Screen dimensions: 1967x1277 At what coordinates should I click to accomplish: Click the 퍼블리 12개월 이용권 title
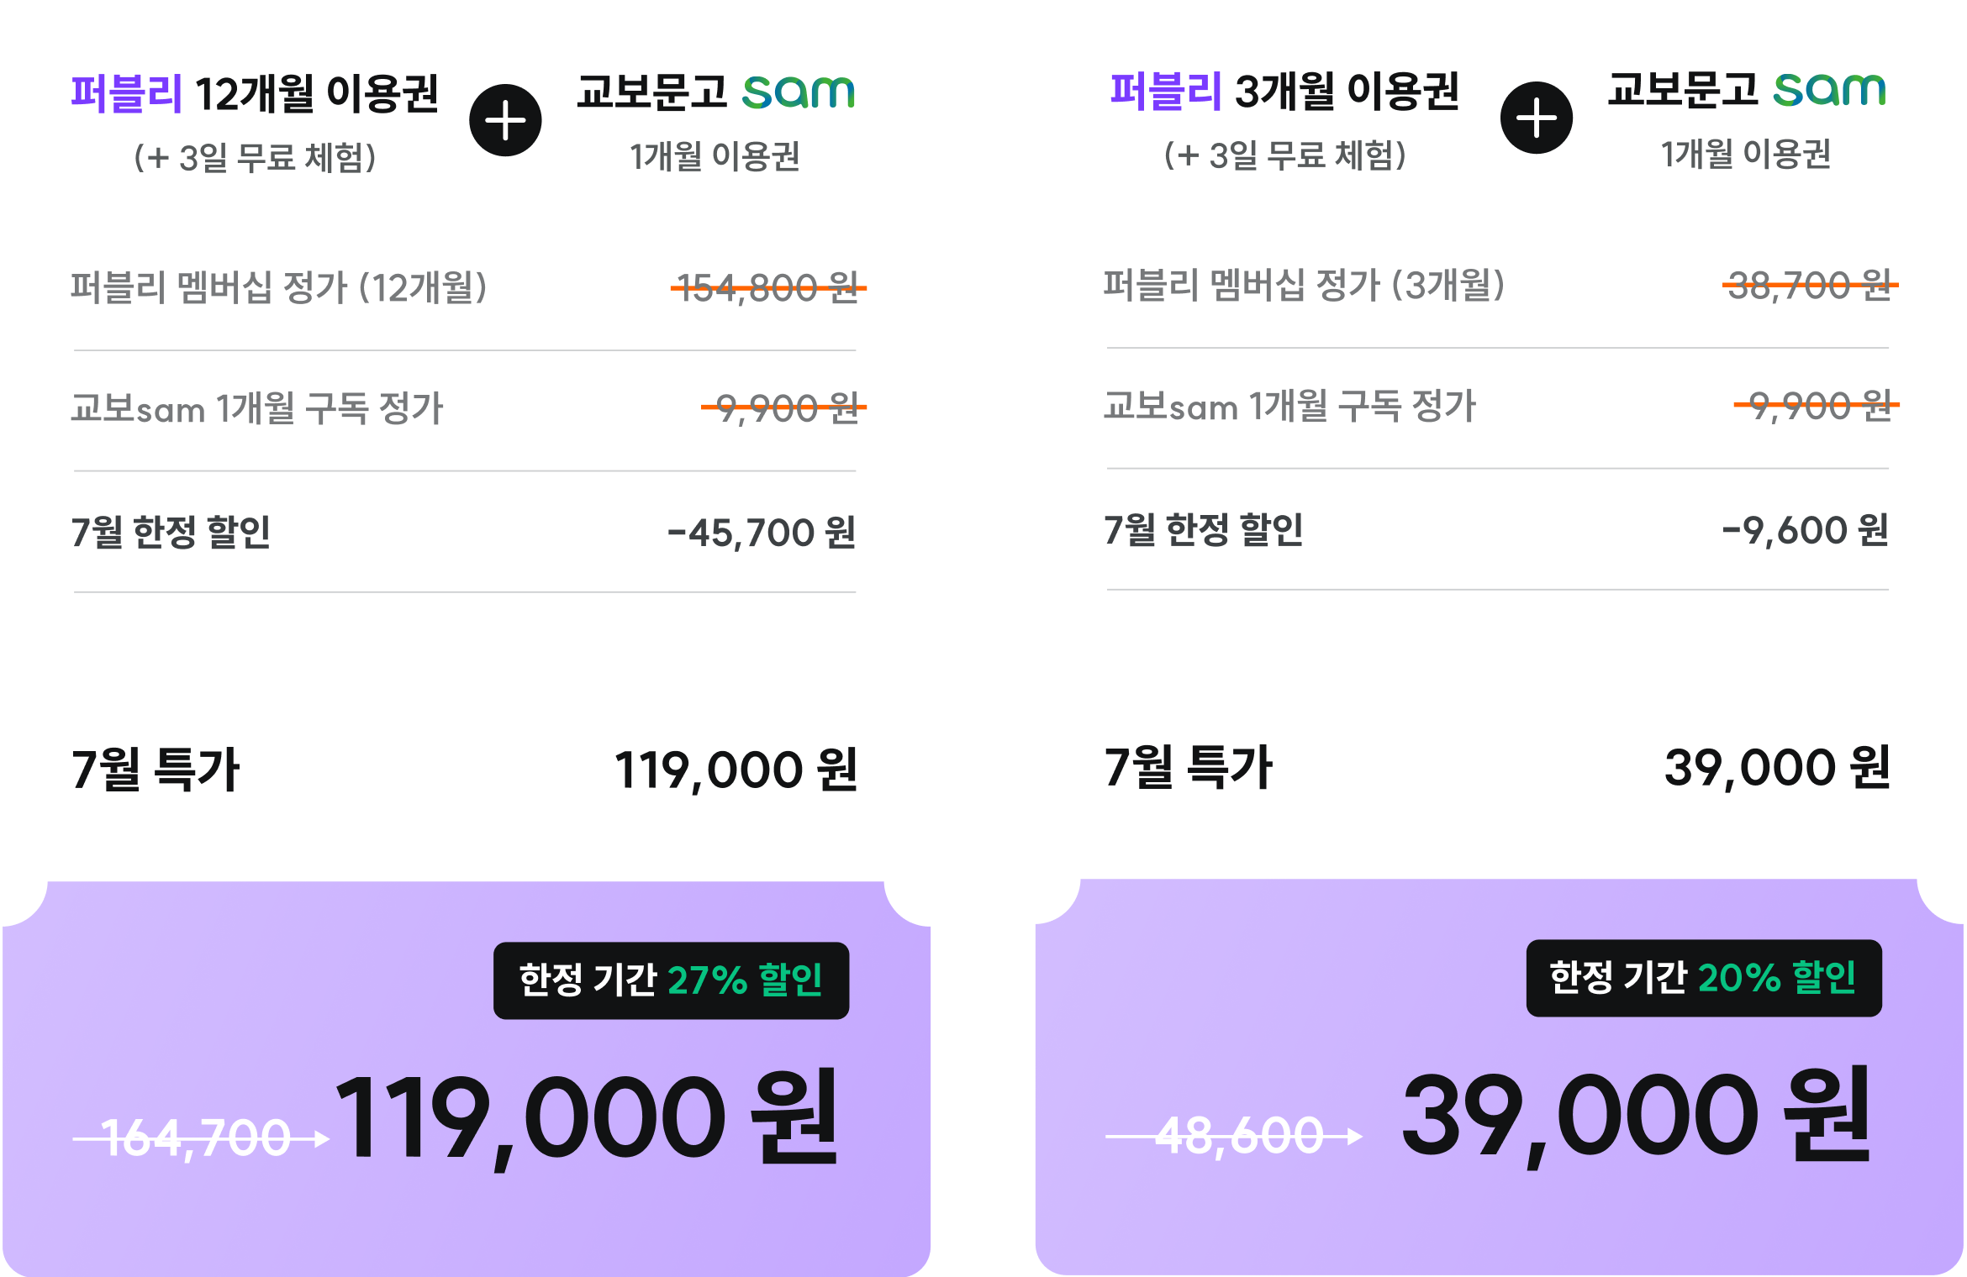tap(255, 93)
